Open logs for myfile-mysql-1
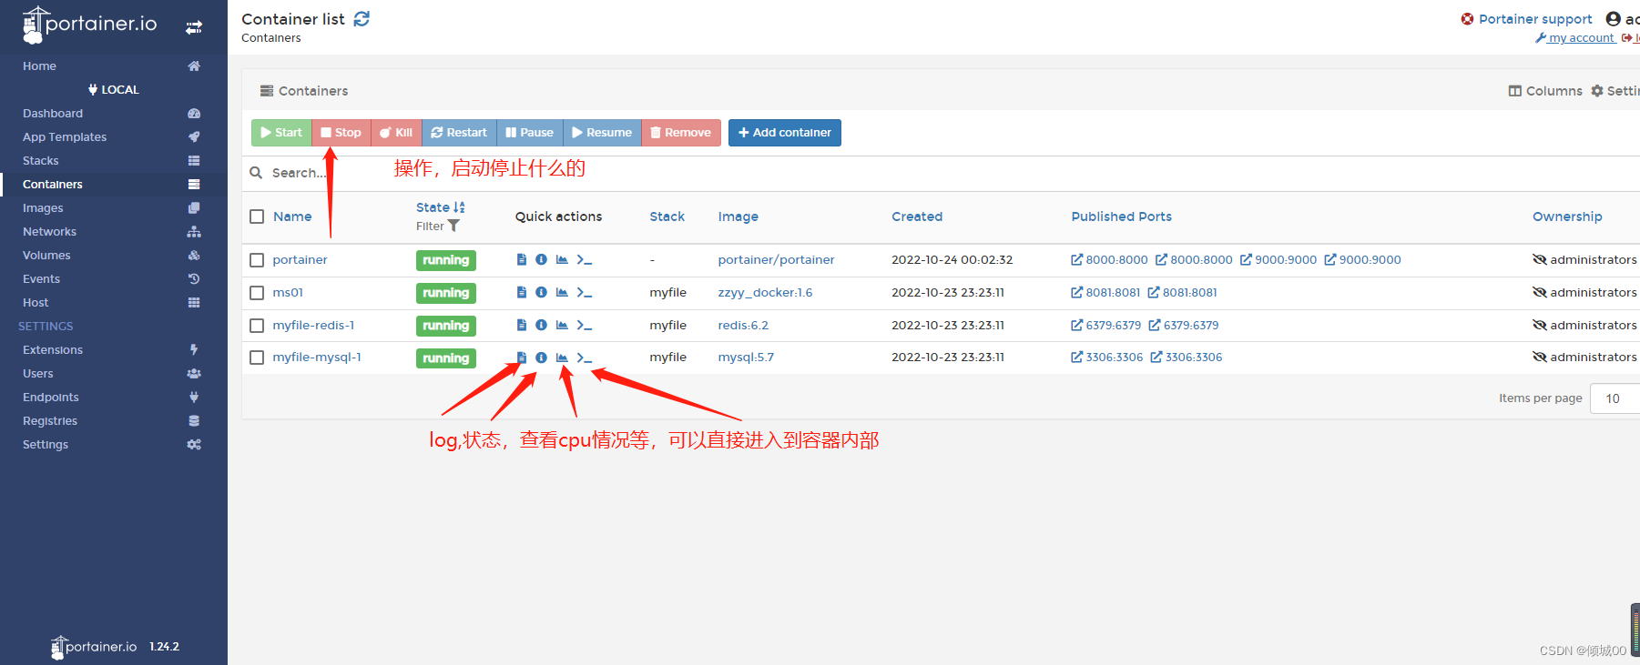The width and height of the screenshot is (1640, 665). pos(522,358)
